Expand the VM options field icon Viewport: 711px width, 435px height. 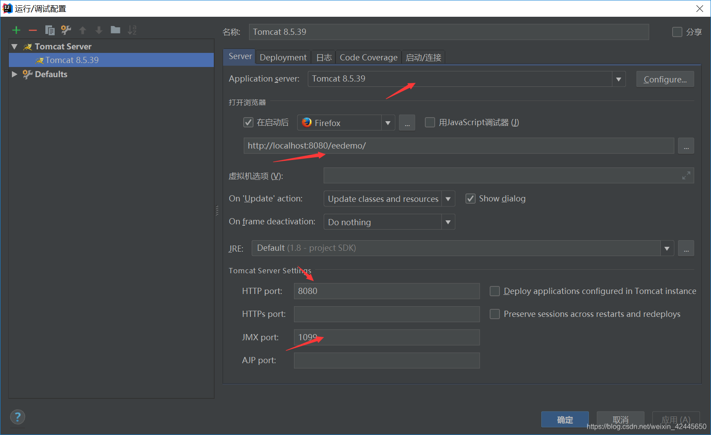coord(686,175)
